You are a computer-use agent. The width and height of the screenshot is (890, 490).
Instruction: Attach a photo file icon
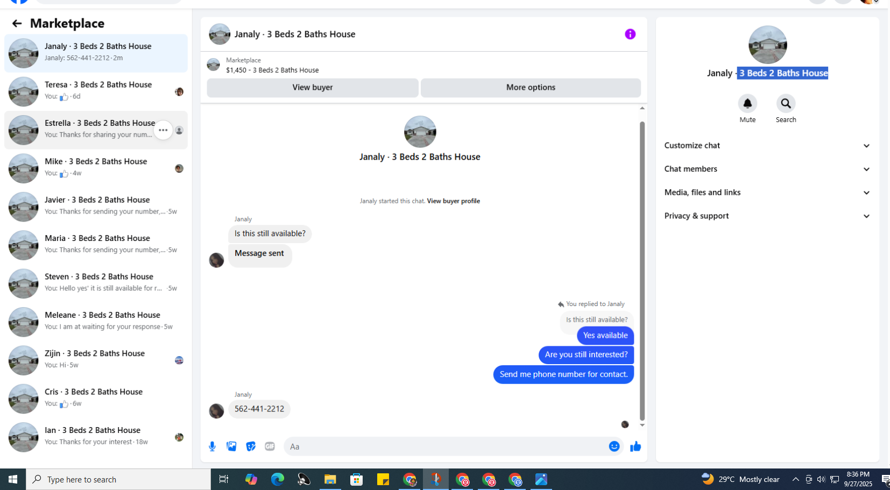tap(231, 446)
